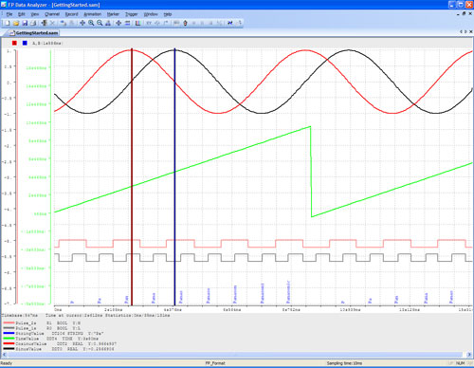Open the Edit menu
This screenshot has height=368, width=474.
click(x=22, y=14)
